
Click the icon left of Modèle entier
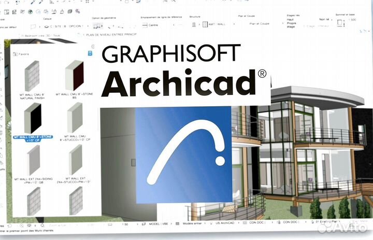pyautogui.click(x=177, y=224)
